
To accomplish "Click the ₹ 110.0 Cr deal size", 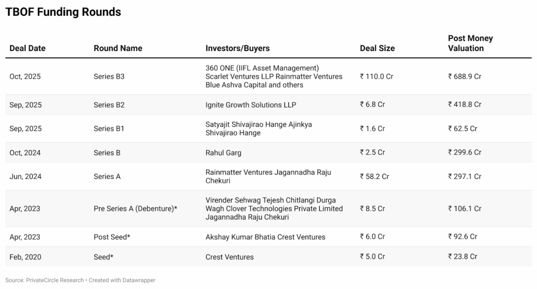I will (377, 77).
